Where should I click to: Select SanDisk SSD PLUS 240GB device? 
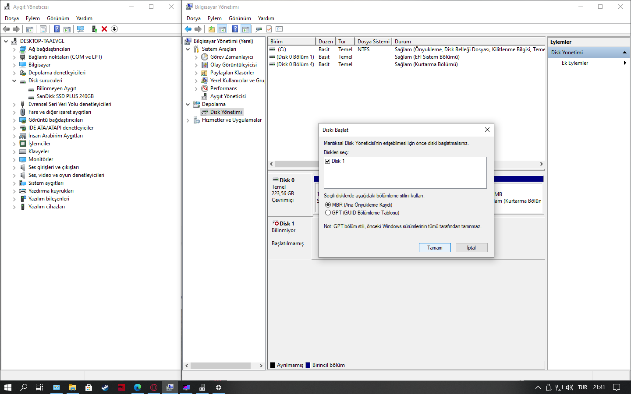pos(65,96)
